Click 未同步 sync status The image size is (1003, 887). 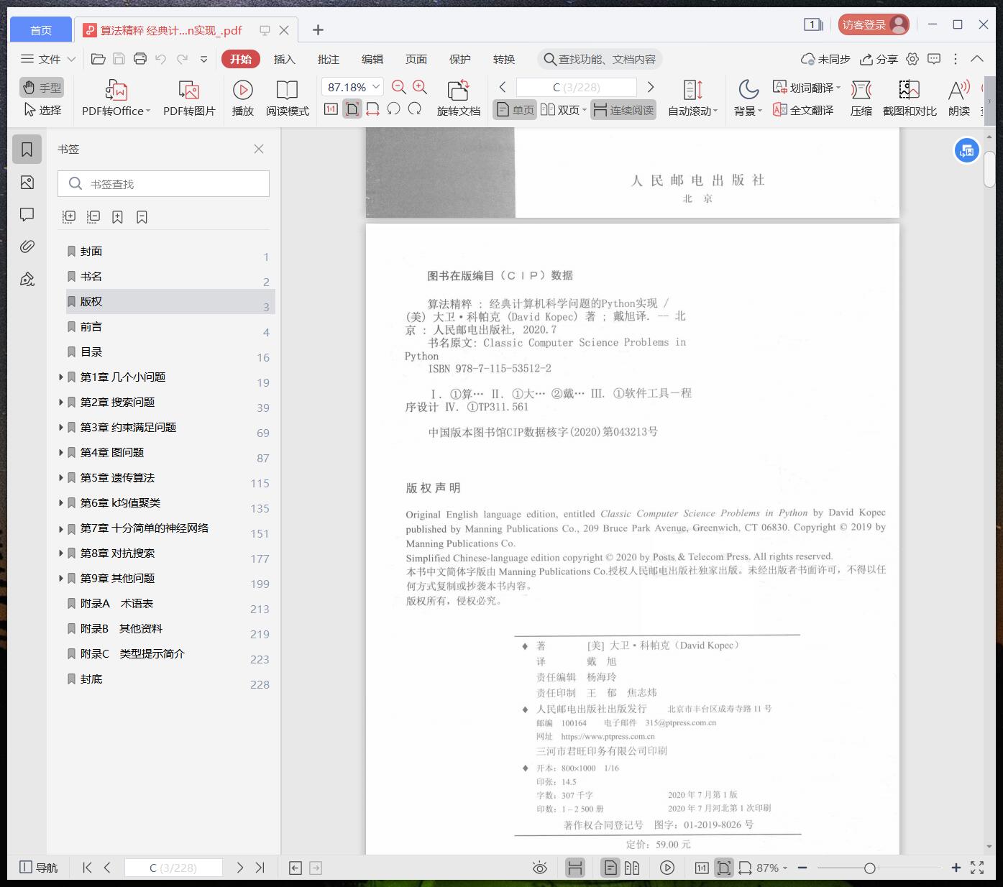click(825, 59)
